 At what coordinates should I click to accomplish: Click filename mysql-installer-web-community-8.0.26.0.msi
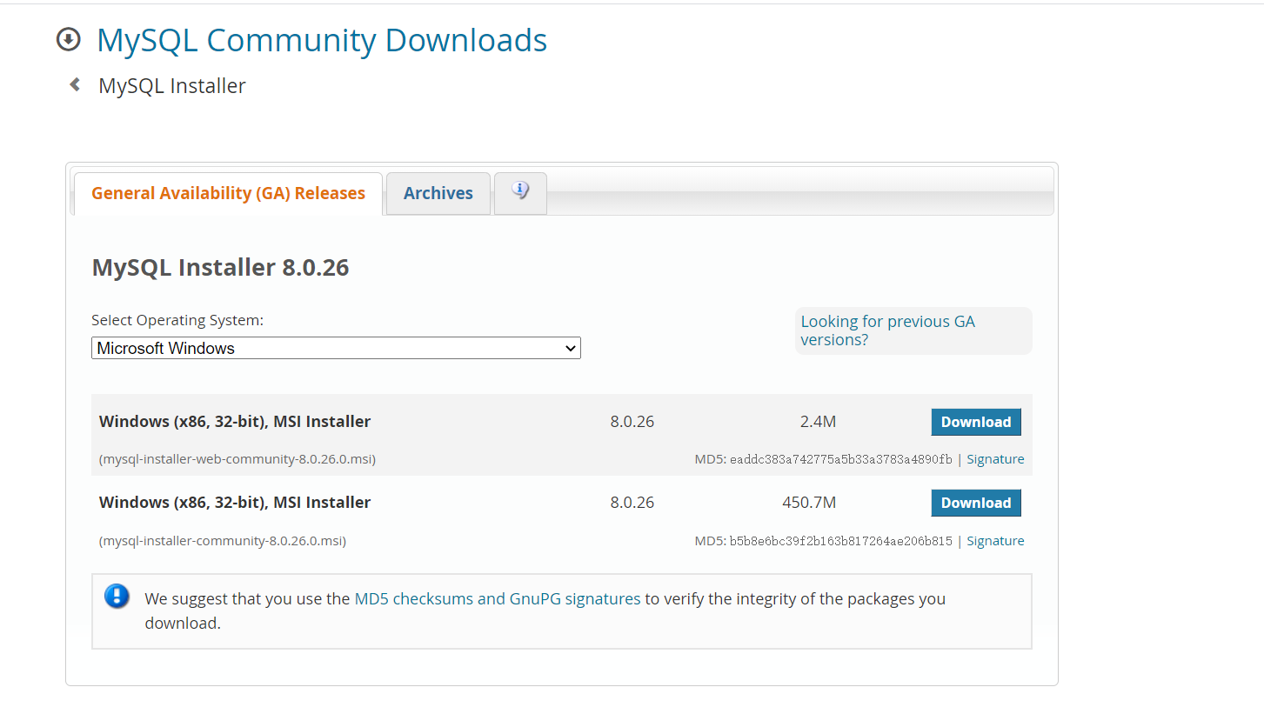click(x=237, y=459)
